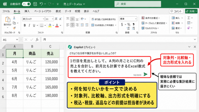The width and height of the screenshot is (199, 112).
Task: Open テーブルとして書式設定 menu
Action: [x=154, y=23]
